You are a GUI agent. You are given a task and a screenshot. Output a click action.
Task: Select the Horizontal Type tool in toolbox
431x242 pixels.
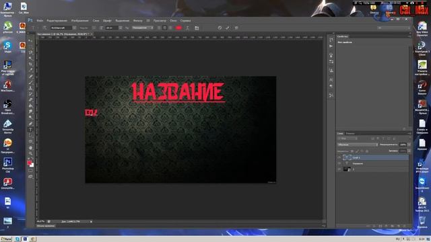(x=30, y=130)
